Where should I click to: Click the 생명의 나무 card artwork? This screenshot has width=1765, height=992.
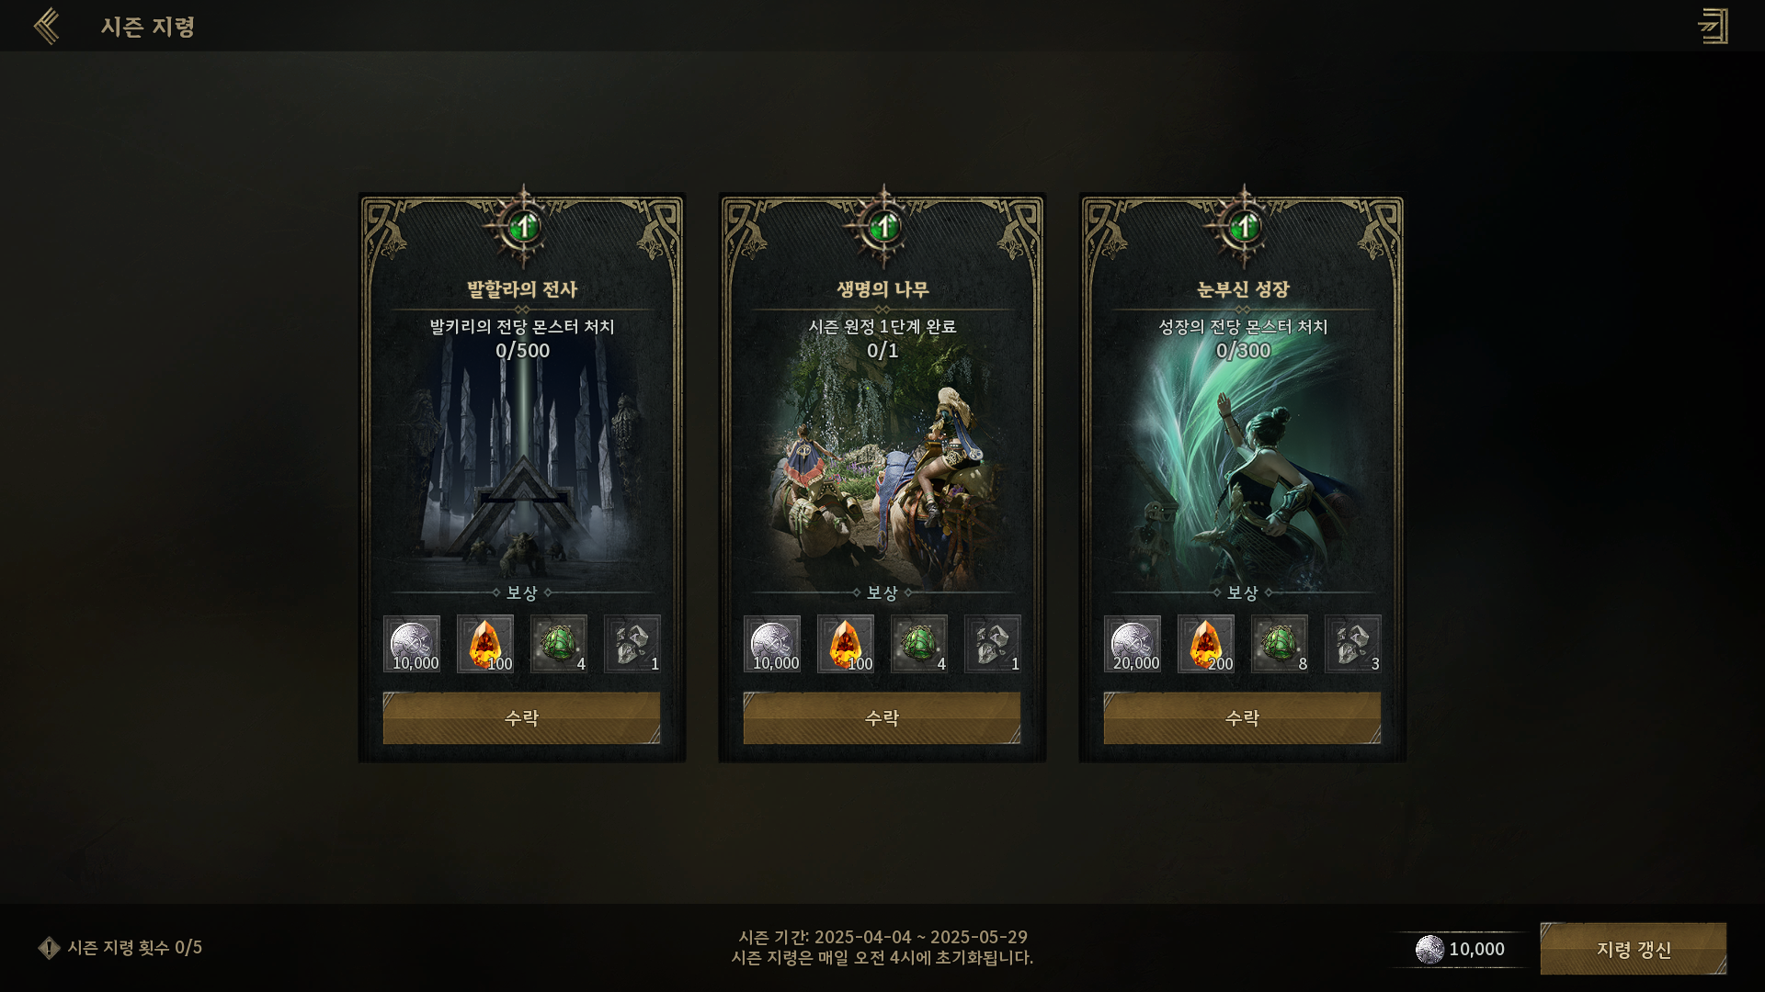(882, 468)
